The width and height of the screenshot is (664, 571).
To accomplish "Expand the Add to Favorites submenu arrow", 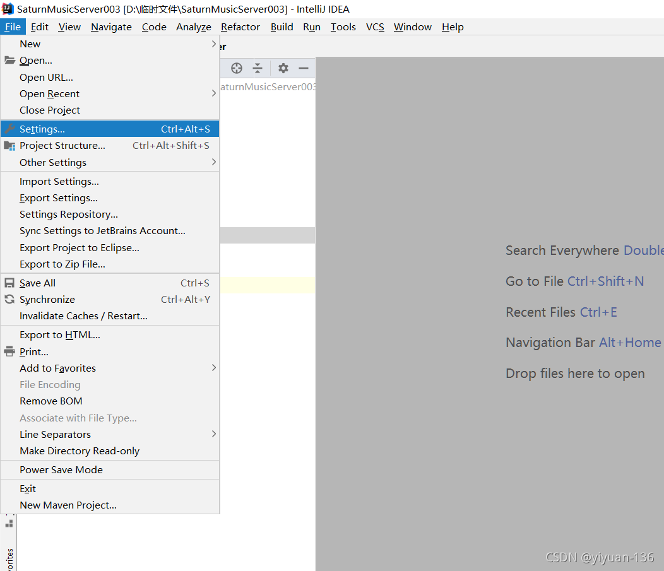I will coord(214,368).
